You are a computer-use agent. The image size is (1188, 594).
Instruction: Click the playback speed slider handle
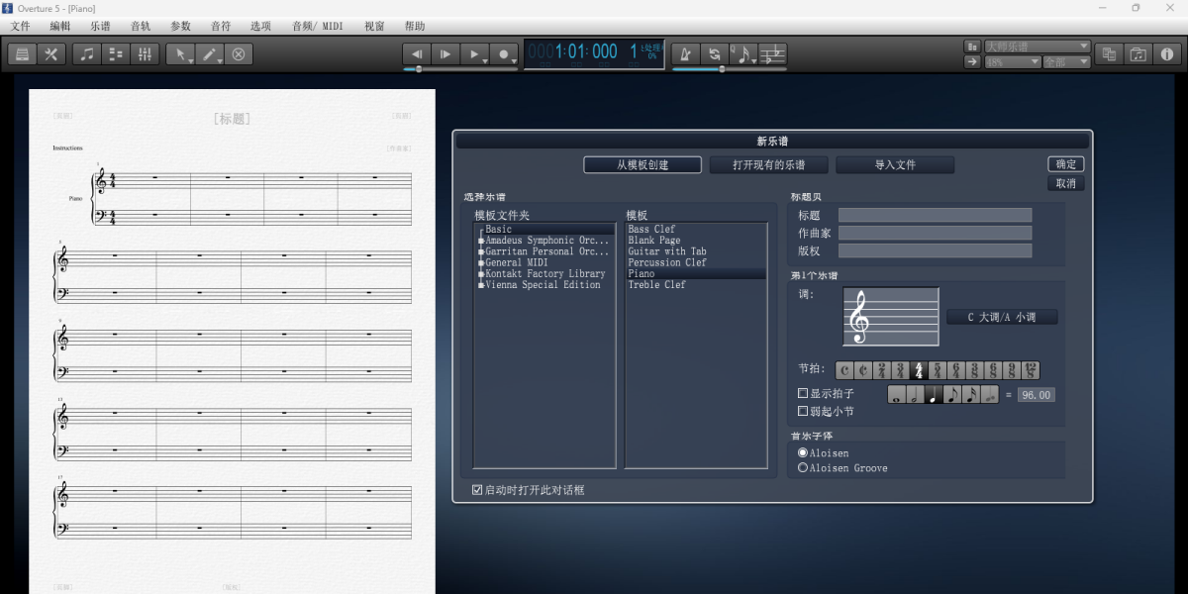(x=722, y=67)
